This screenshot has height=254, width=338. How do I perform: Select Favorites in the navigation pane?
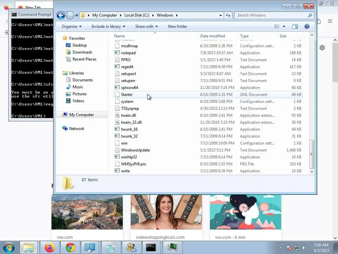tap(77, 38)
